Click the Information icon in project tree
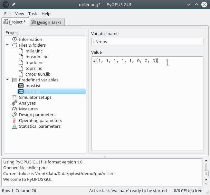This screenshot has width=210, height=195. 14,39
